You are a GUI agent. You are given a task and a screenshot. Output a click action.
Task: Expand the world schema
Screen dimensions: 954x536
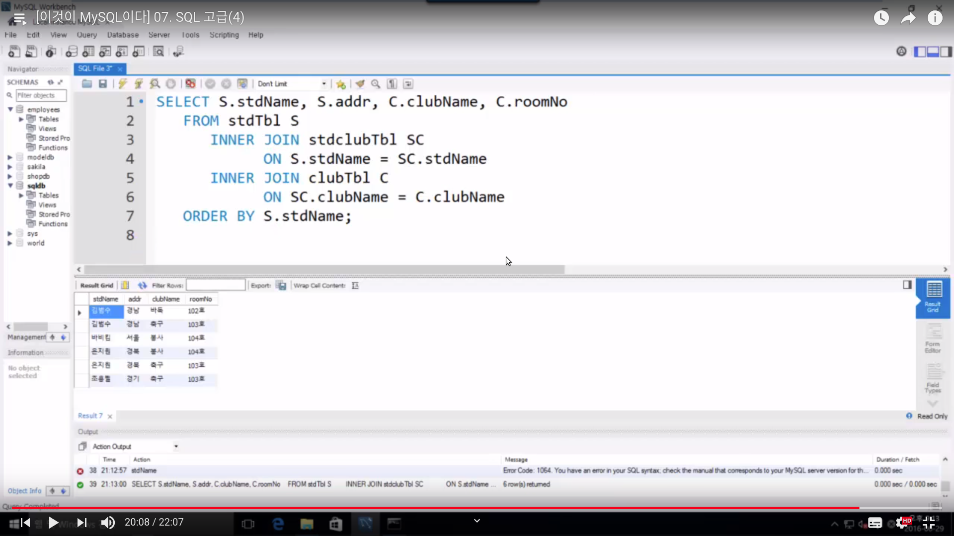tap(10, 243)
